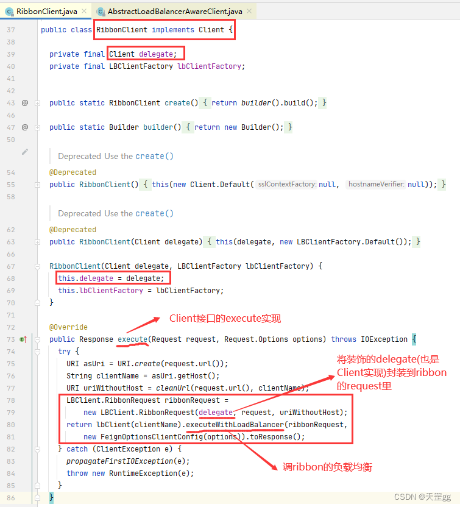The width and height of the screenshot is (460, 507).
Task: Click the hostnameVerifier parameter hint on line 55
Action: pyautogui.click(x=376, y=184)
